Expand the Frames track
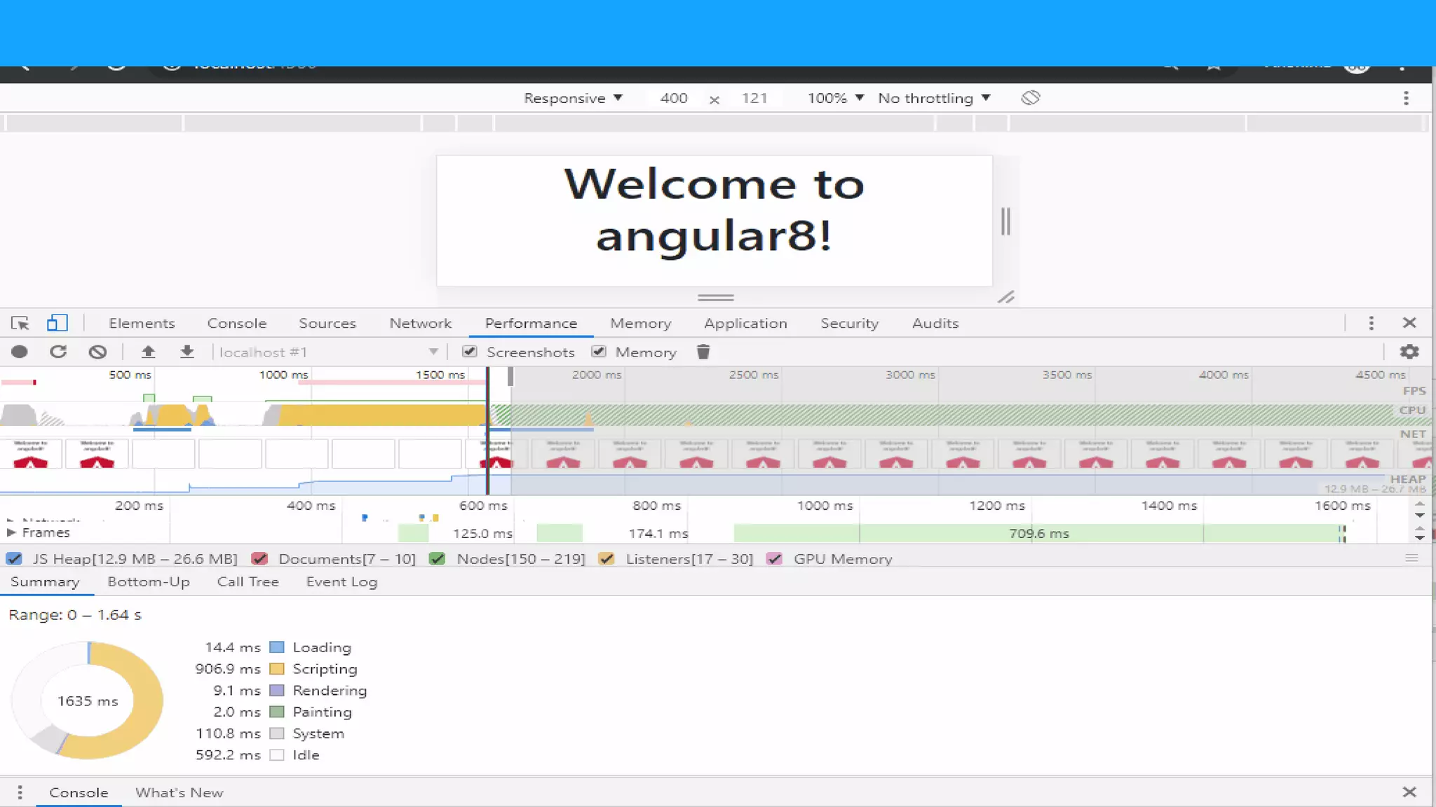The image size is (1436, 807). [11, 532]
